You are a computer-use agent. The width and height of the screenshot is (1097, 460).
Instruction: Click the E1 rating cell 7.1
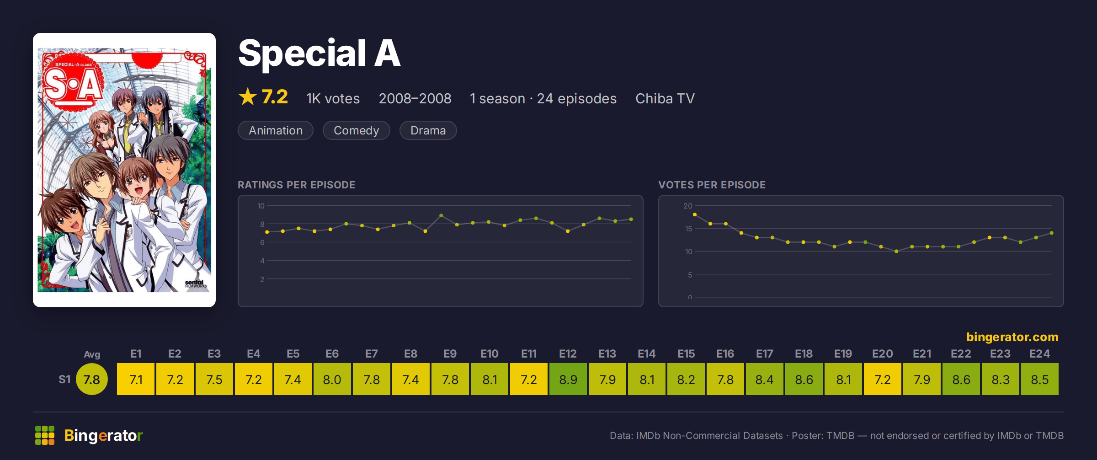tap(136, 379)
